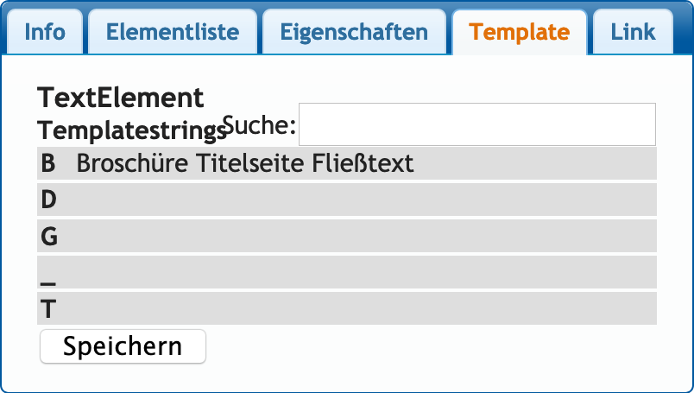
Task: Show the Link tab
Action: coord(633,33)
